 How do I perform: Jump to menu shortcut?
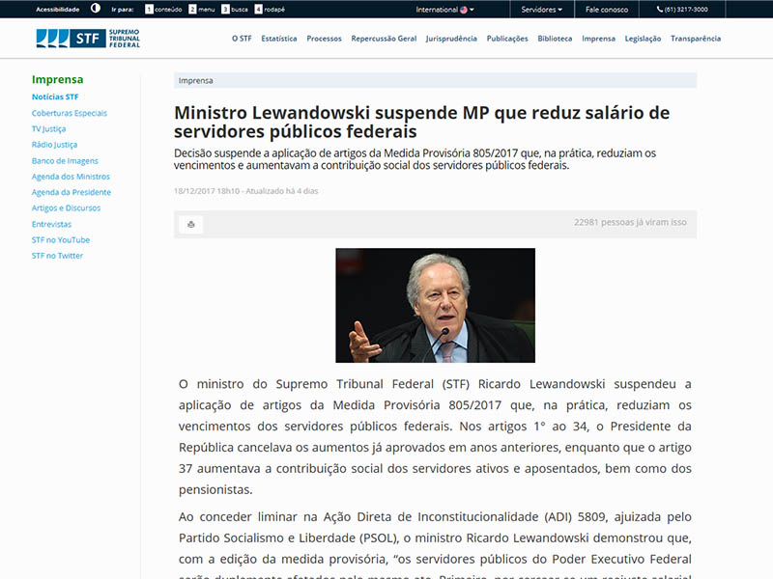pos(202,10)
